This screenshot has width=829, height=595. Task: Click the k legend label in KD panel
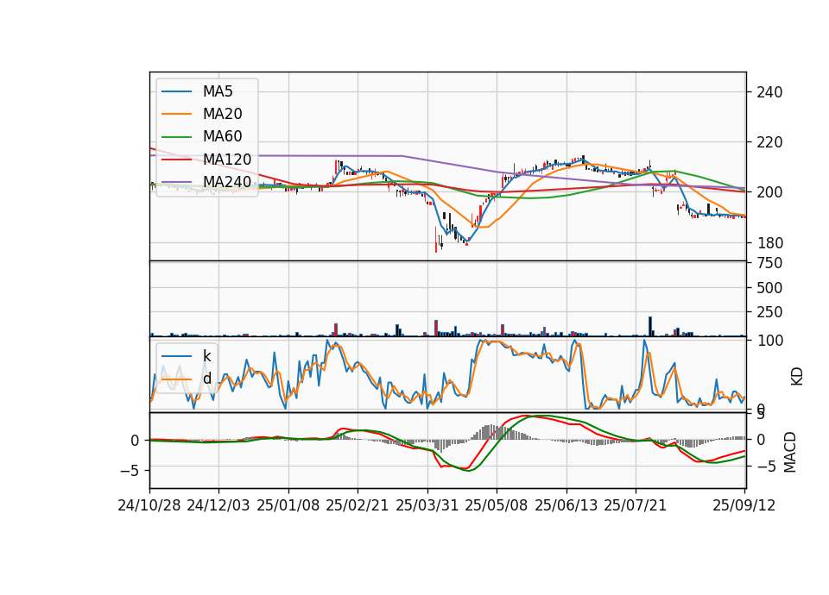click(206, 356)
